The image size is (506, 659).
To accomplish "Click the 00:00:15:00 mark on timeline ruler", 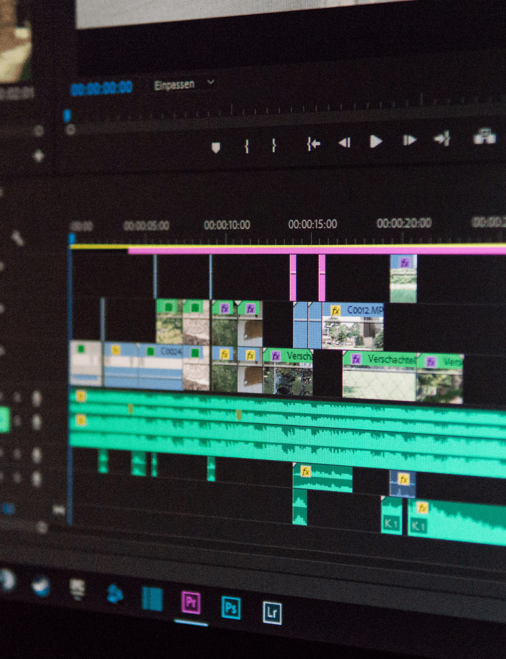I will tap(312, 224).
